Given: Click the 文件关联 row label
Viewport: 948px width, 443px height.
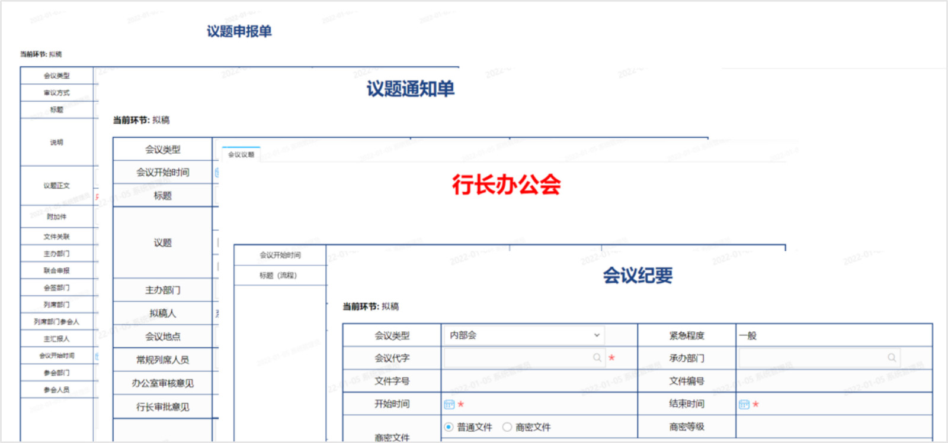Looking at the screenshot, I should click(56, 237).
